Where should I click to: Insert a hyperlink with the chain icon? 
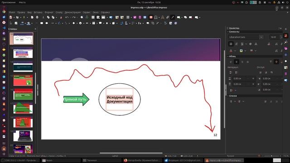[x=168, y=17]
